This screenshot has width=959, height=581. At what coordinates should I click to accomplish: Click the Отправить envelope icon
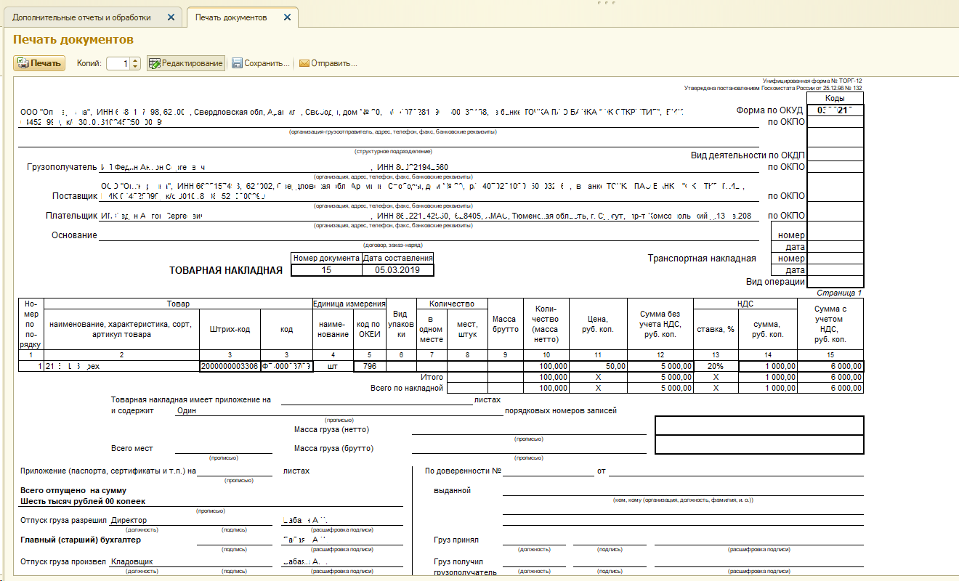304,63
